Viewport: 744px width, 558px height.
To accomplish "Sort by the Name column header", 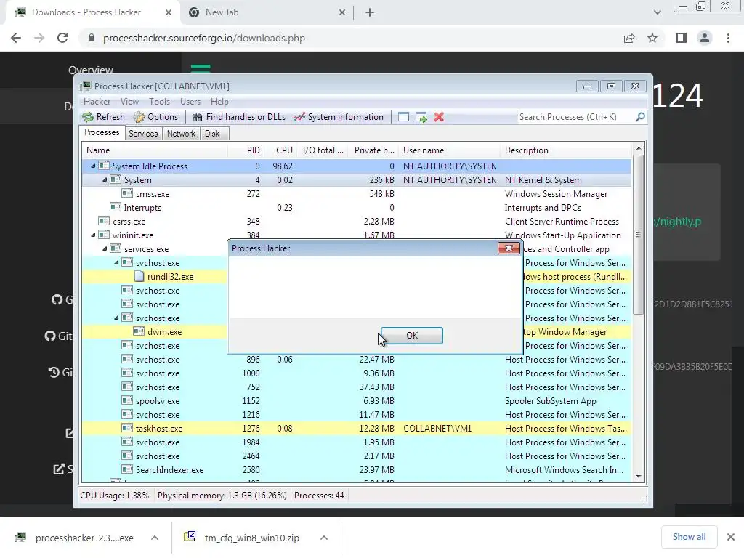I will coord(155,150).
